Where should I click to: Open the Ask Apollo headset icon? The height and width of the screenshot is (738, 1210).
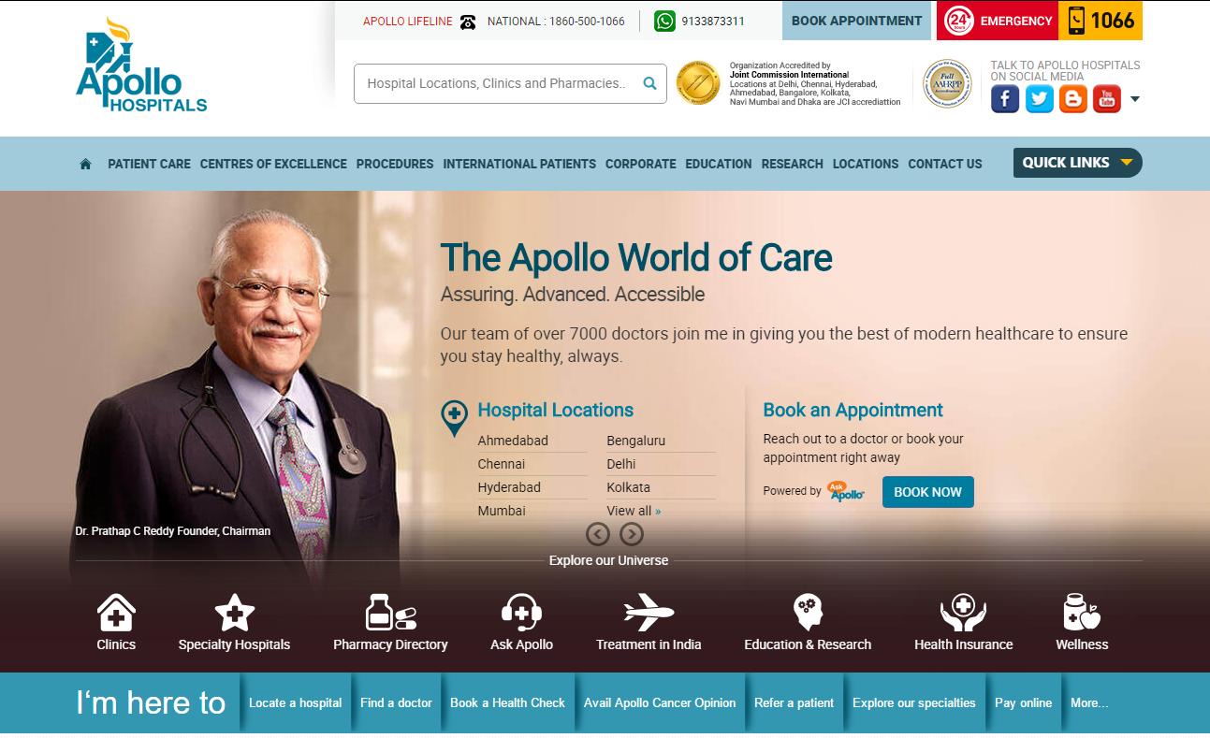coord(521,613)
